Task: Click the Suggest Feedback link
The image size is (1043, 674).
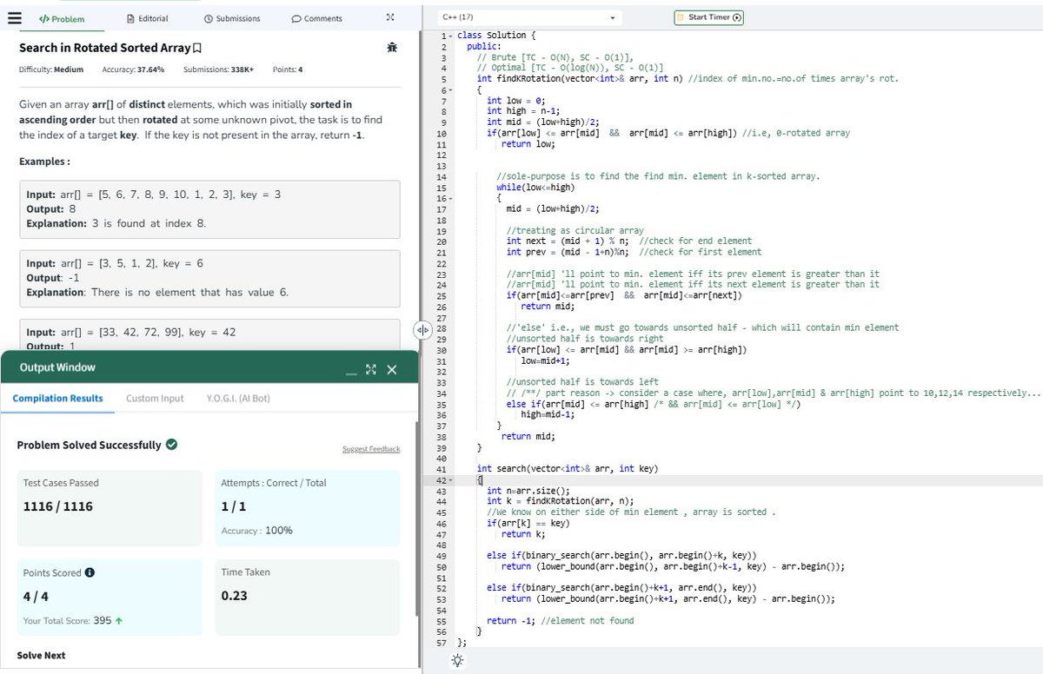Action: 371,449
